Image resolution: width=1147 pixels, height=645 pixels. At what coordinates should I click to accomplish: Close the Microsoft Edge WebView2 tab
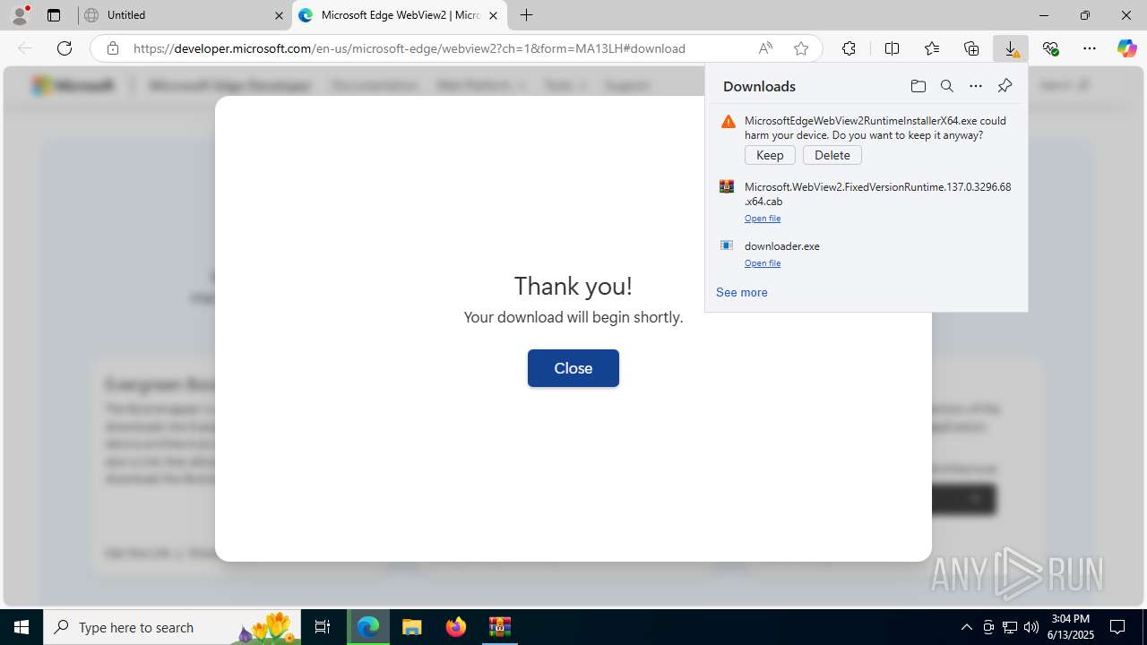click(493, 15)
